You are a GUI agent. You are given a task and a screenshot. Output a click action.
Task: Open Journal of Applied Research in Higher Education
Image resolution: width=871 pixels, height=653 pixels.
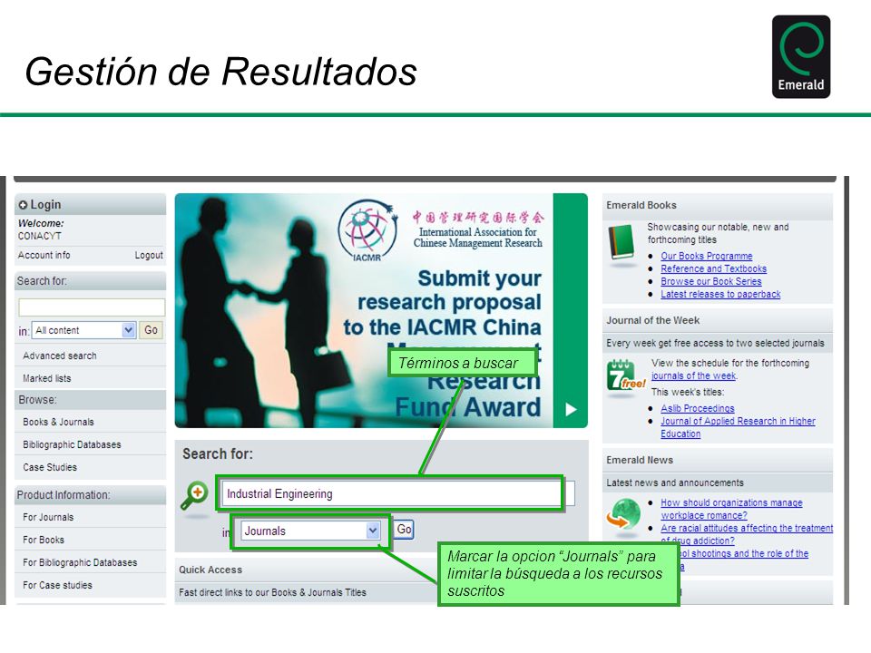click(738, 427)
